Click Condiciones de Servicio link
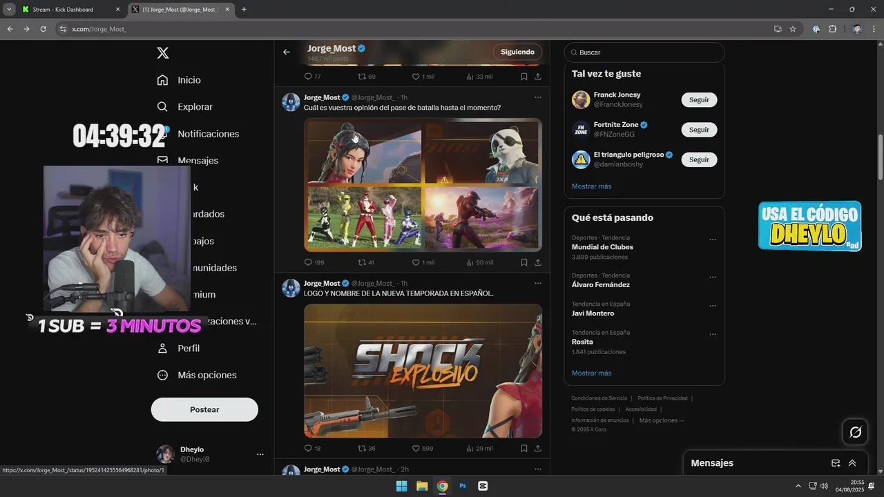The height and width of the screenshot is (497, 884). pyautogui.click(x=599, y=398)
